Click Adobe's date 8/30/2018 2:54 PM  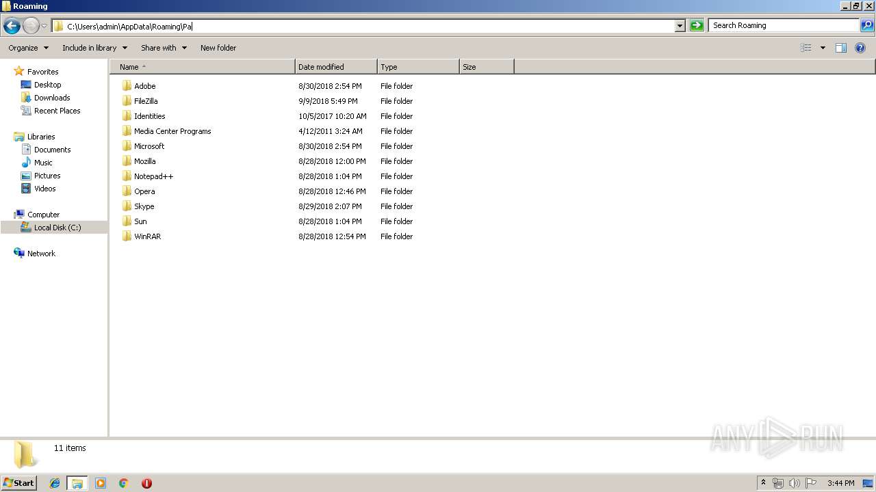click(330, 86)
